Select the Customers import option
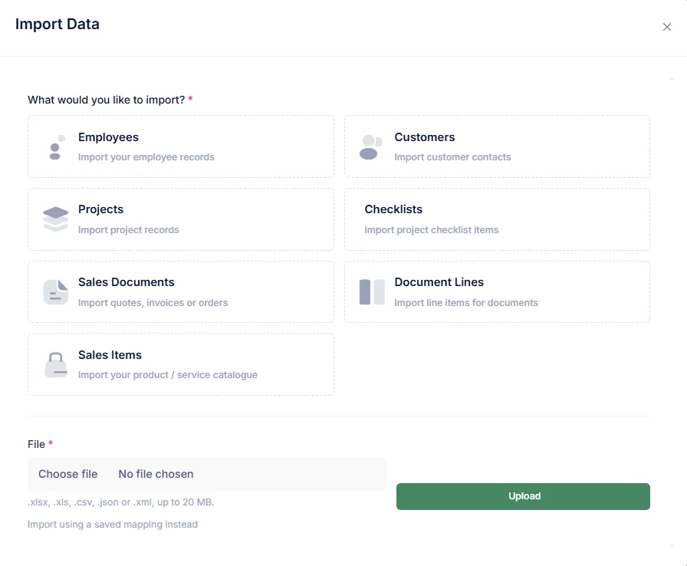The width and height of the screenshot is (687, 566). pyautogui.click(x=497, y=146)
